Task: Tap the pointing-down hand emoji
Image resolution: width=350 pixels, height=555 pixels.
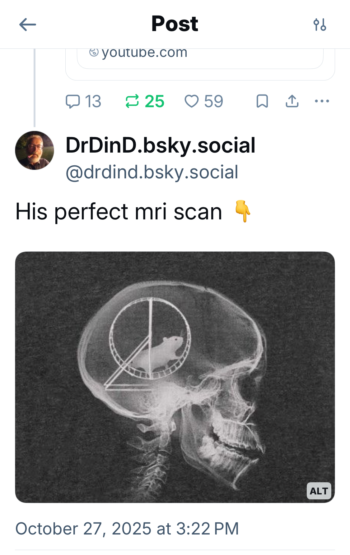Action: pyautogui.click(x=243, y=212)
